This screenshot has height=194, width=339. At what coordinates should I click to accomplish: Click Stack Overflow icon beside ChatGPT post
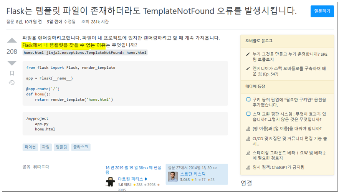pos(248,167)
